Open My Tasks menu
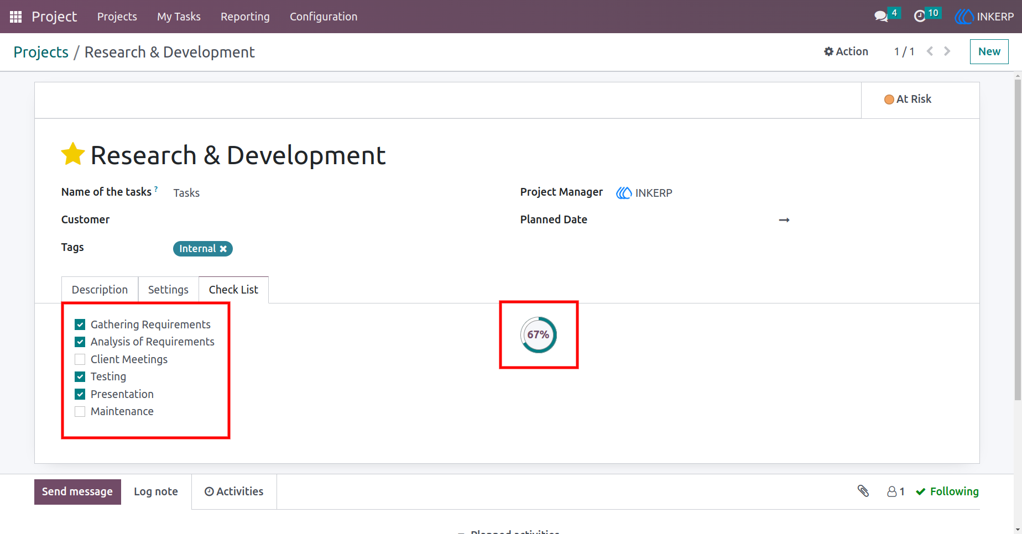 (x=179, y=17)
